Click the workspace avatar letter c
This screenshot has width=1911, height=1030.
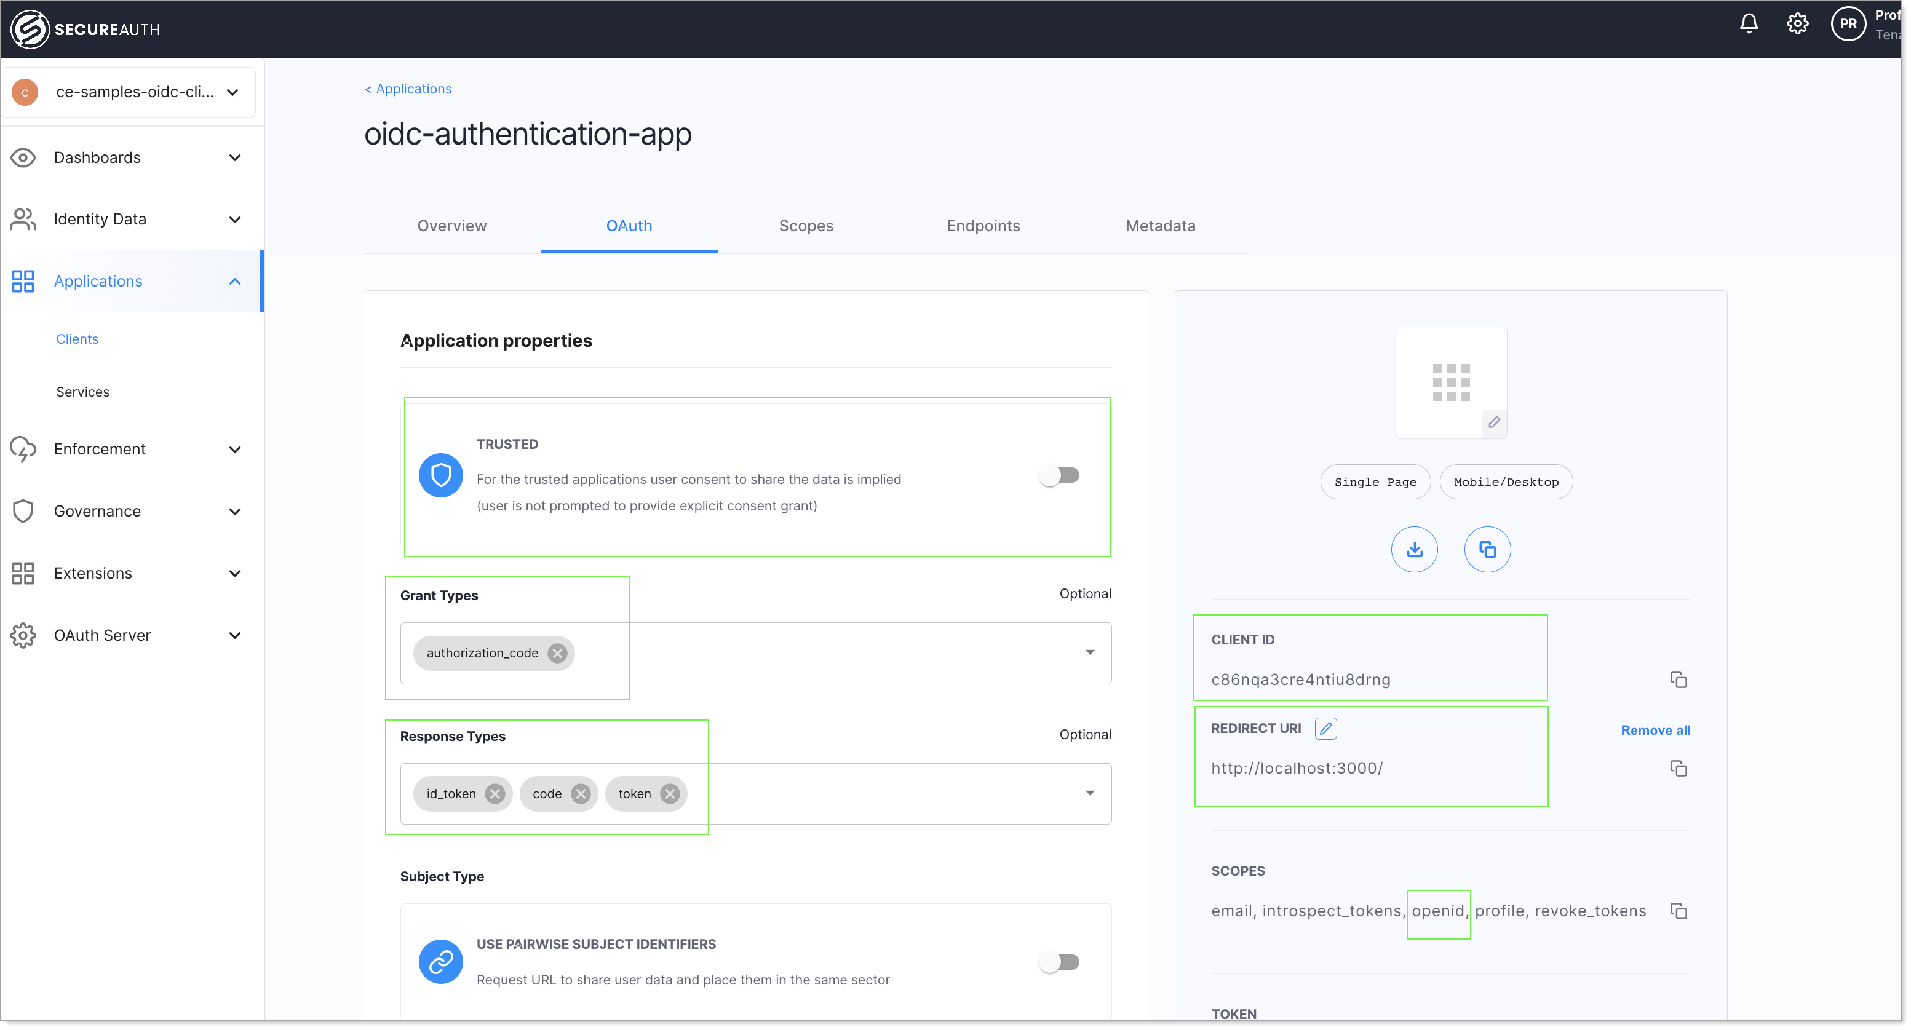pos(25,92)
